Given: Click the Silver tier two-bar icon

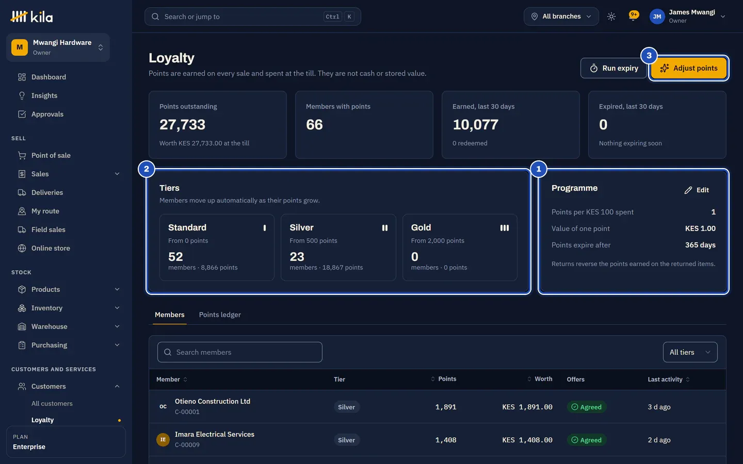Looking at the screenshot, I should pyautogui.click(x=385, y=228).
